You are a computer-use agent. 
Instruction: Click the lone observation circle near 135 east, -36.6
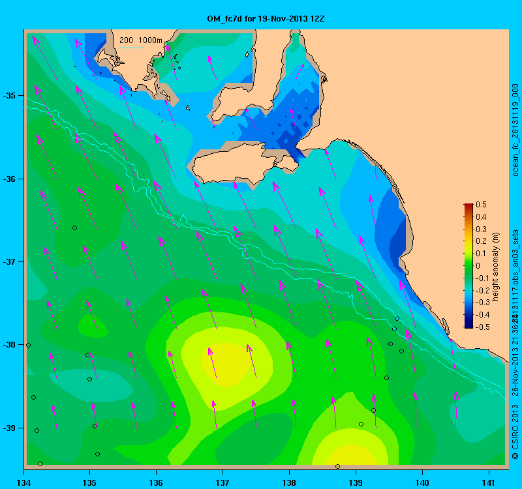tap(74, 228)
